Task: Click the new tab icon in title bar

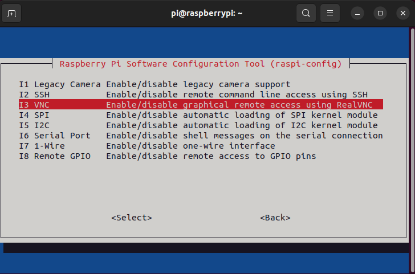Action: [x=13, y=13]
